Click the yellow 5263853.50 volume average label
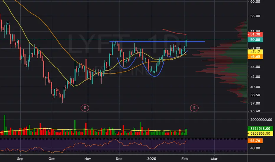This screenshot has height=162, width=275. pos(260,133)
